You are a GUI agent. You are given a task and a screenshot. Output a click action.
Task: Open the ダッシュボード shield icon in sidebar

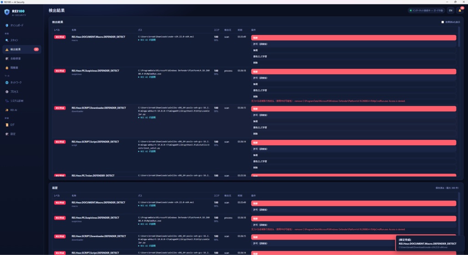(x=7, y=26)
